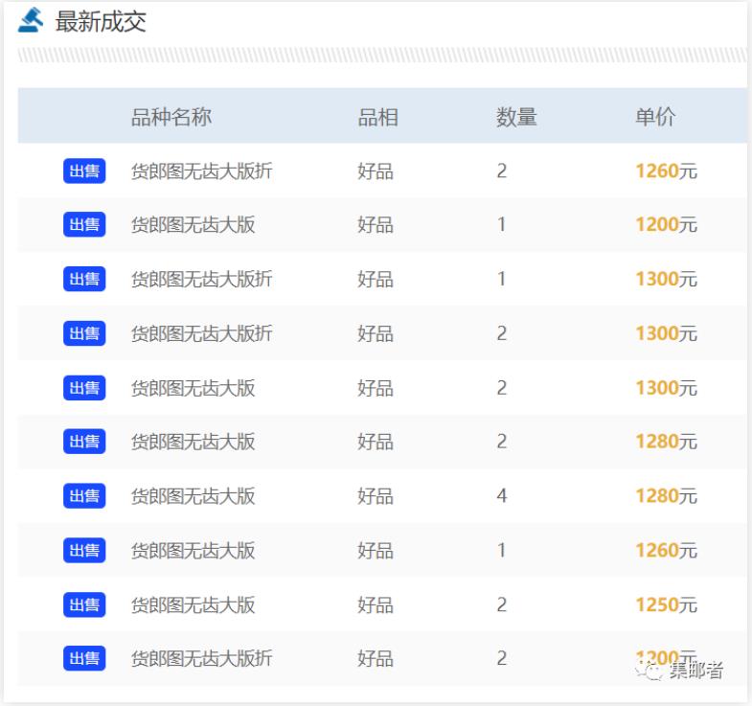752x706 pixels.
Task: Click the 出售 badge in the second row
Action: coord(84,225)
